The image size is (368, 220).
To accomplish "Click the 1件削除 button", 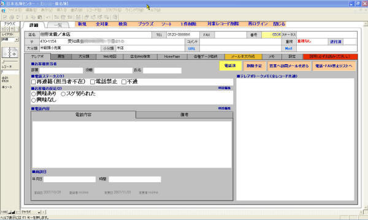I will pyautogui.click(x=188, y=24).
